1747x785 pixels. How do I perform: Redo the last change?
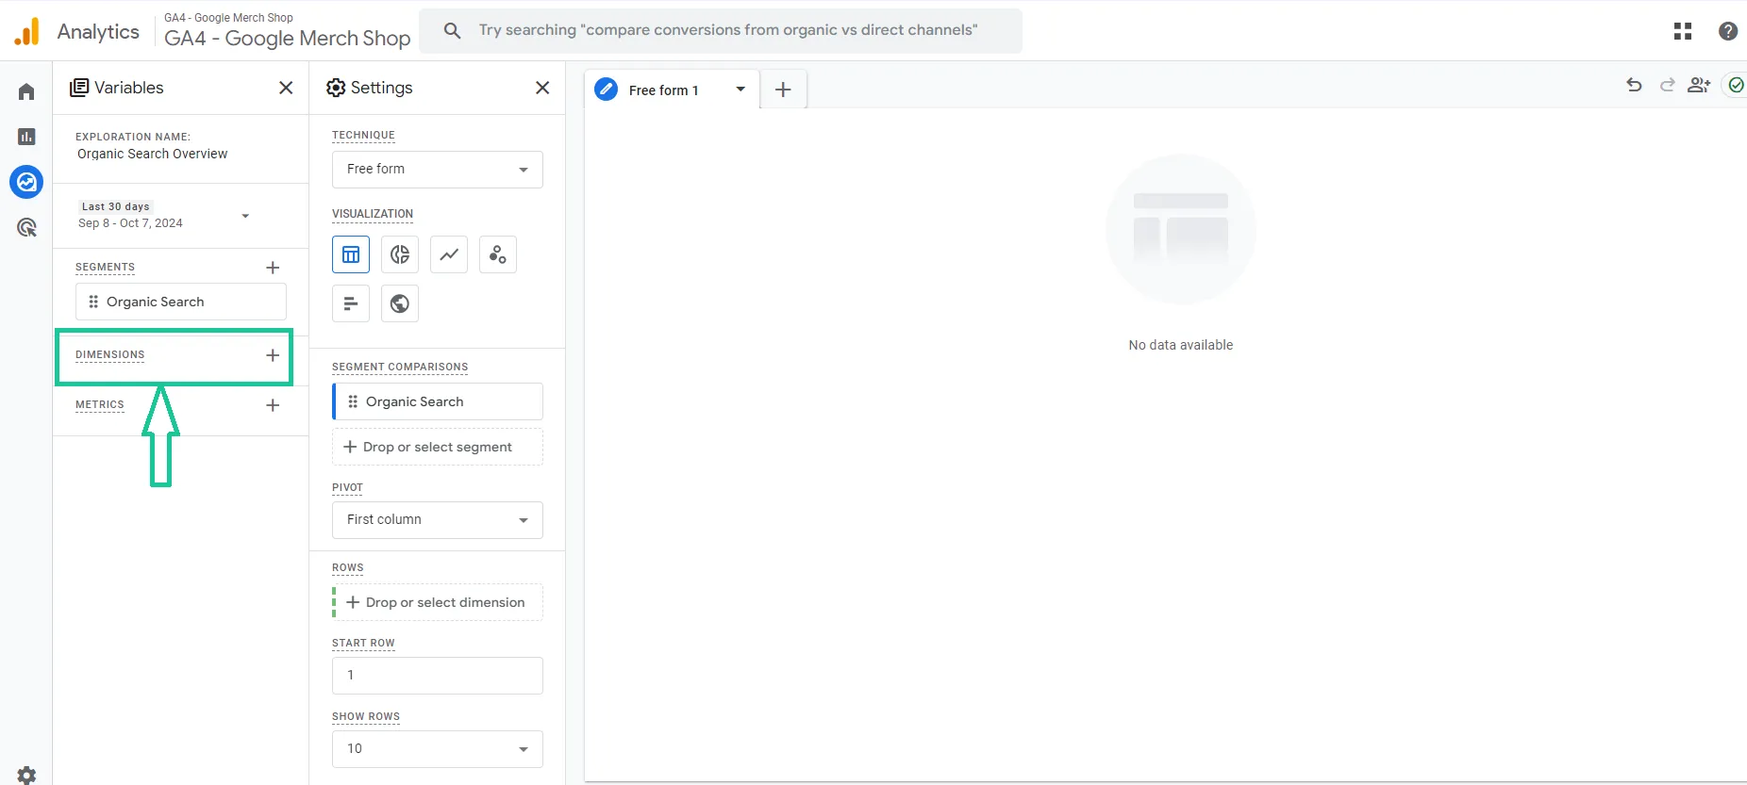1667,86
